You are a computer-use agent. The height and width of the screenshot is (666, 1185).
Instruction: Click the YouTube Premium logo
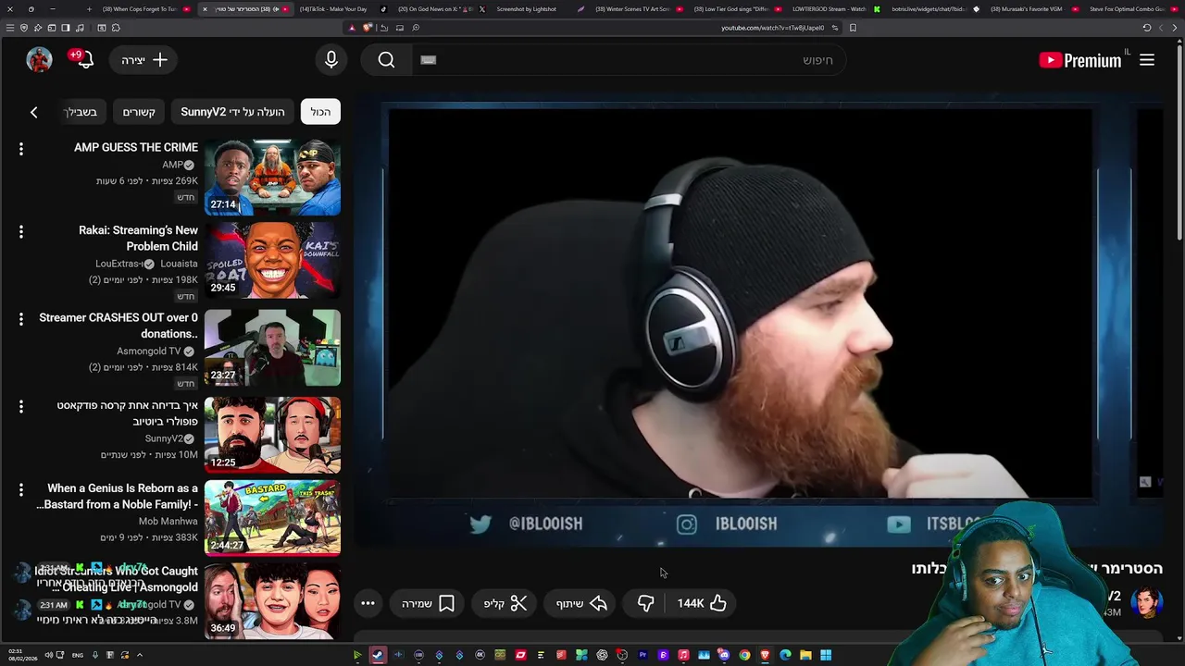1080,60
